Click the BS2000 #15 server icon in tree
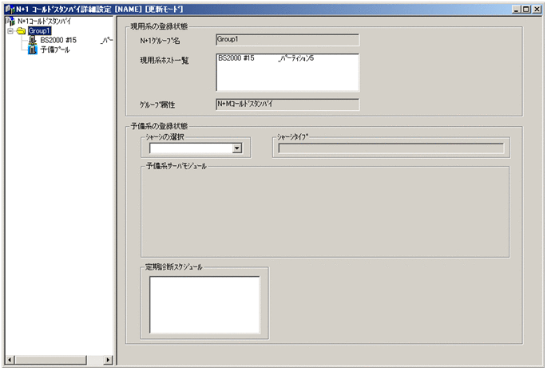 [32, 40]
